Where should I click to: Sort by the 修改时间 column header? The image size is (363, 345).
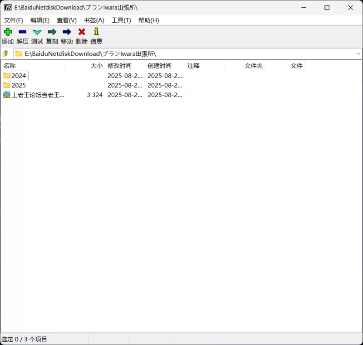pos(125,66)
